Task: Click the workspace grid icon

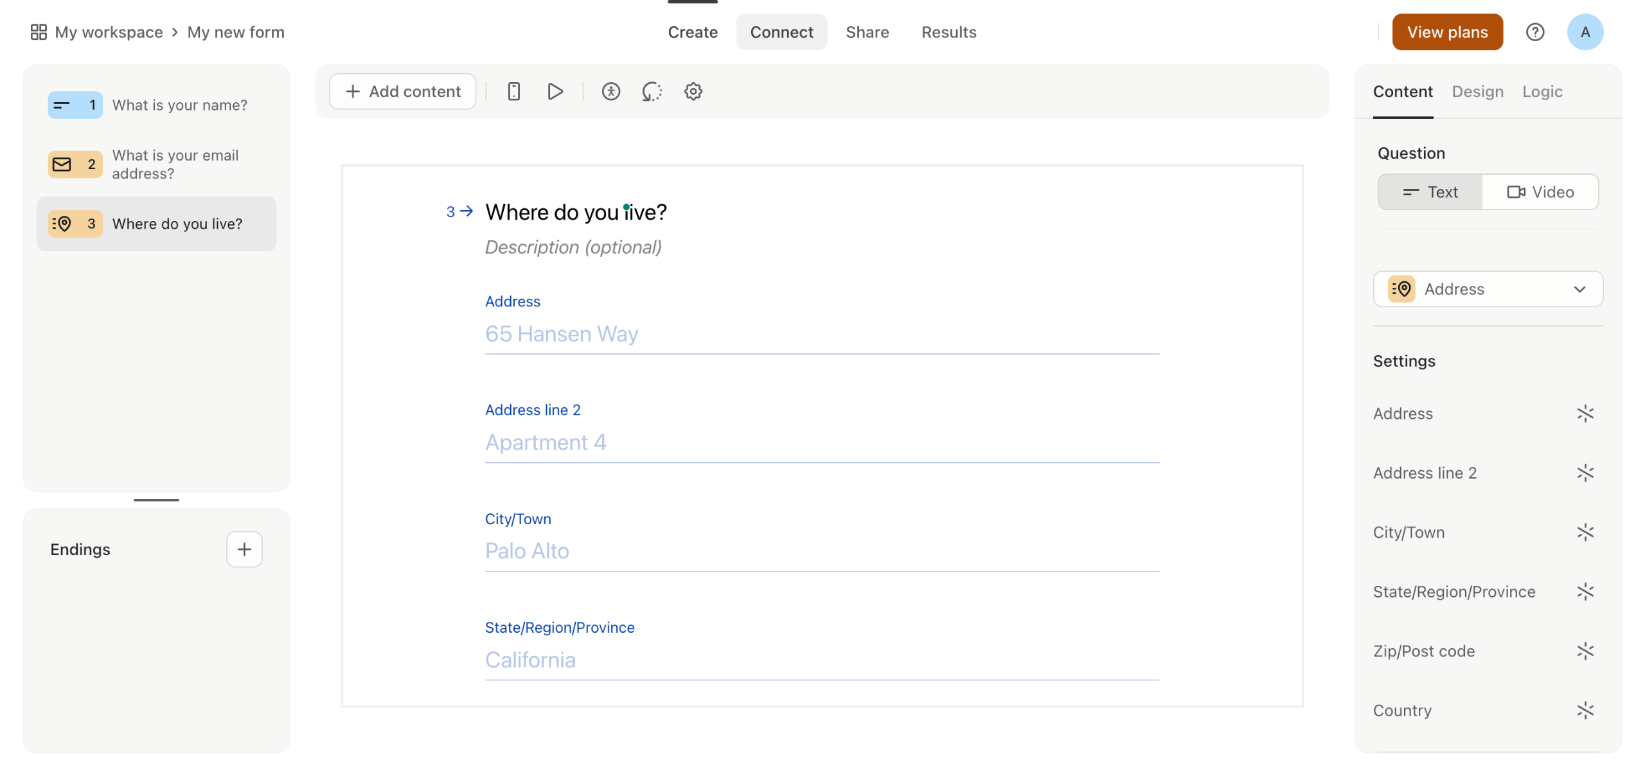Action: 39,32
